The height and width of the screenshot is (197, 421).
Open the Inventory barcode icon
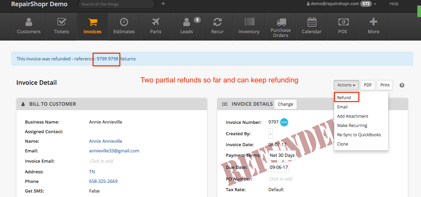tap(249, 22)
